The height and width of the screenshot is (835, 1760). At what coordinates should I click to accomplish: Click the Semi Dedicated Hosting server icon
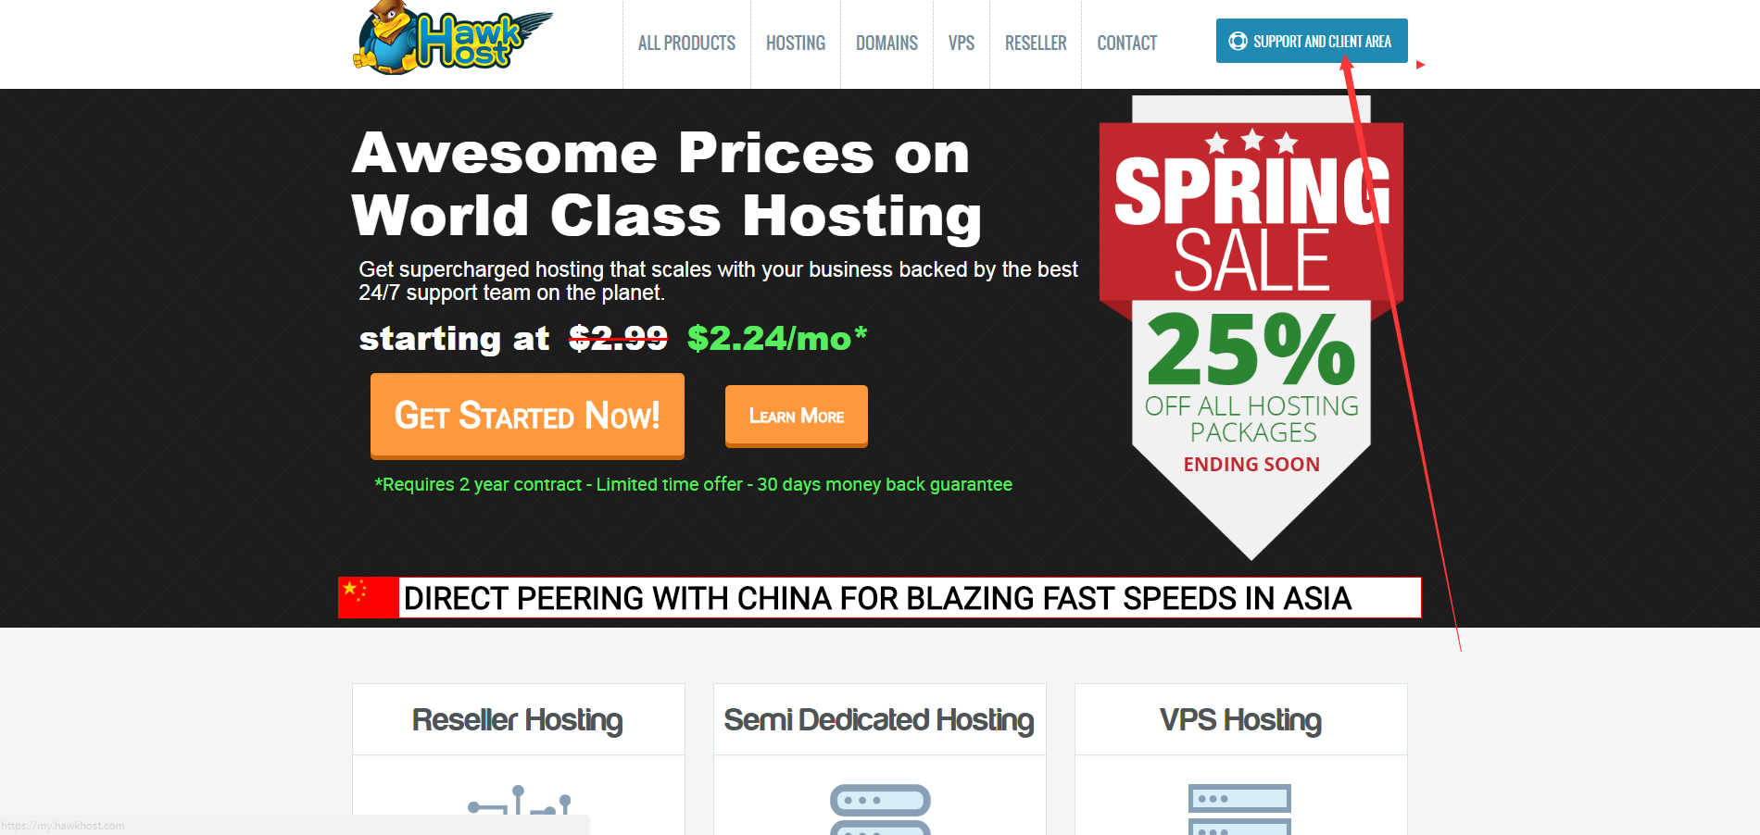click(880, 809)
